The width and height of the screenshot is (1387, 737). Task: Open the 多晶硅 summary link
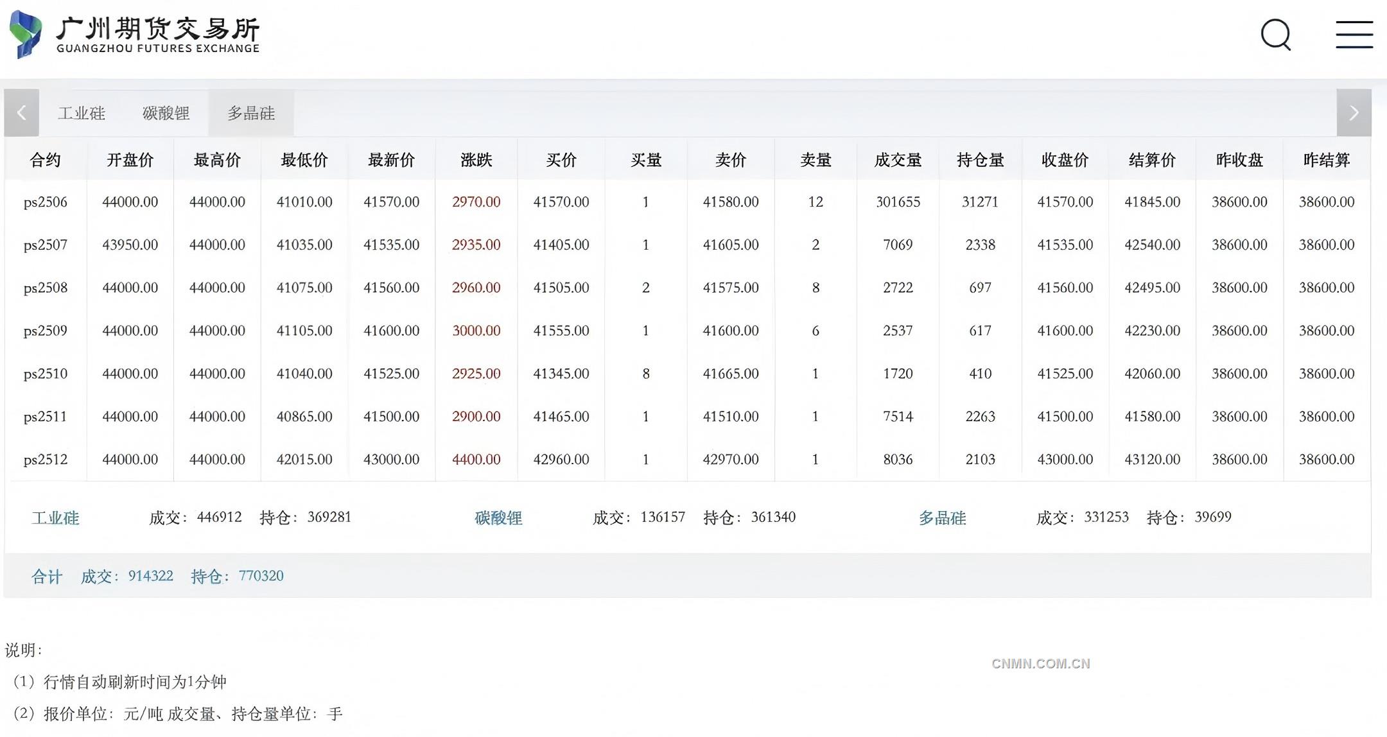942,517
